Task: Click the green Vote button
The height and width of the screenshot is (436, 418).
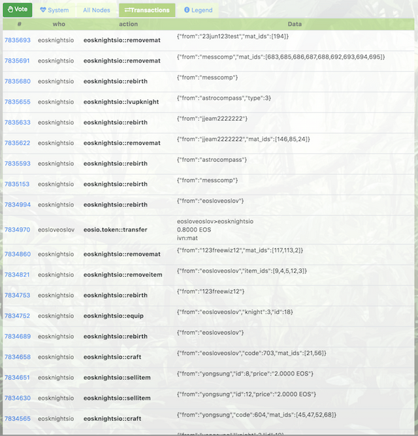Action: click(18, 10)
